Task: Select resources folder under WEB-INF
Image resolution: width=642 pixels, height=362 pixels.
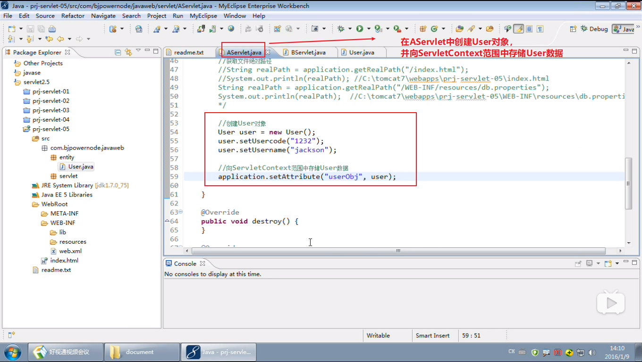Action: [x=73, y=242]
